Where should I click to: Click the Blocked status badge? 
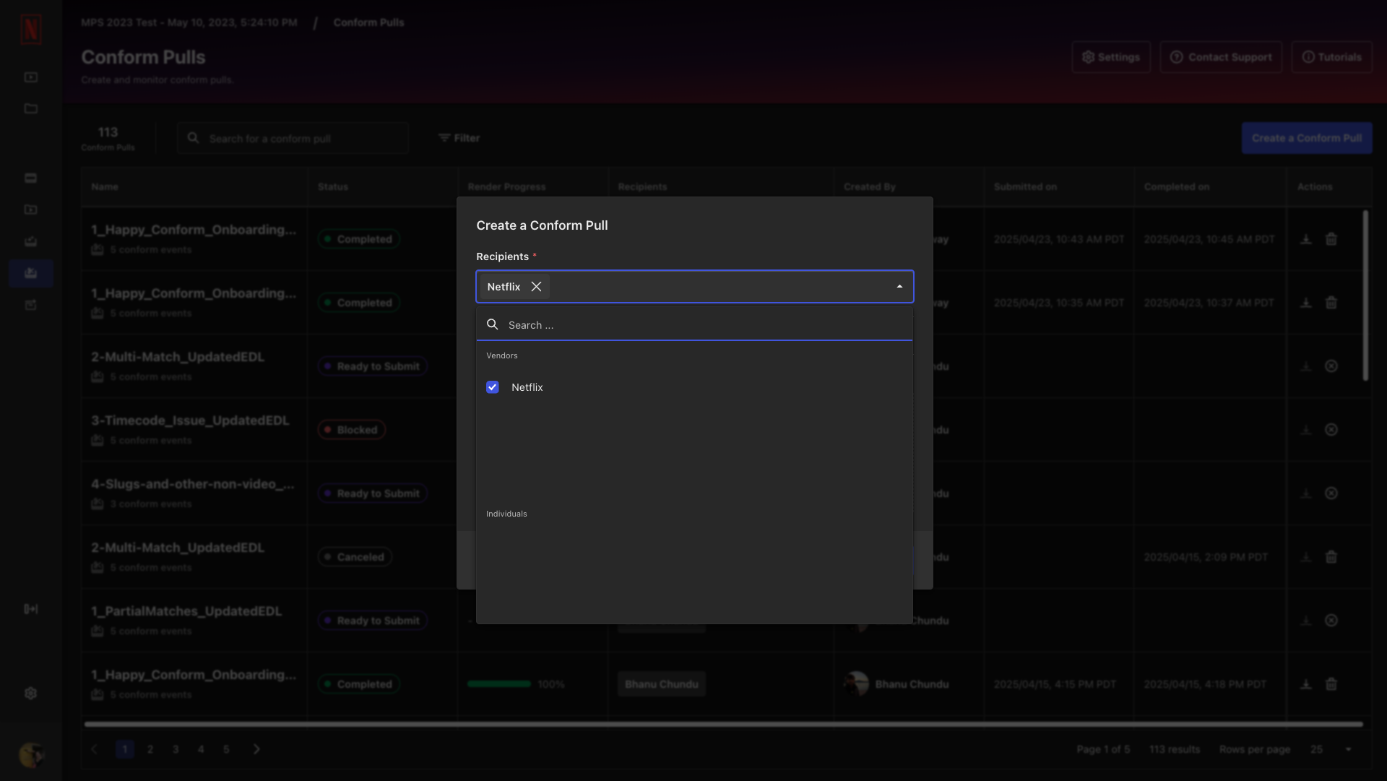(x=352, y=430)
